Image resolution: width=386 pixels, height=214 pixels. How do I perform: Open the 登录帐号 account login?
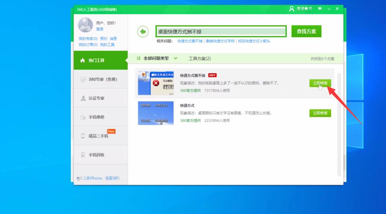[301, 9]
